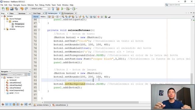Screen dimensions: 195x110
Task: Select iniciarComponentes() in Navigator
Action: (x=16, y=90)
